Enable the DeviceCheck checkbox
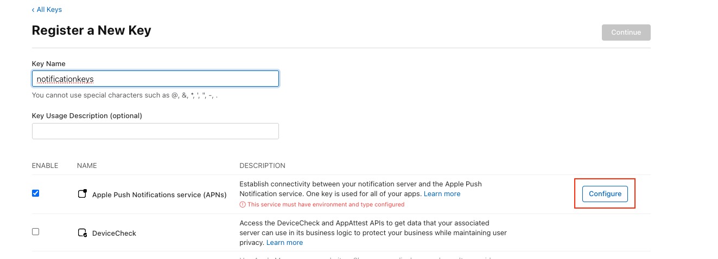Image resolution: width=718 pixels, height=259 pixels. tap(36, 231)
